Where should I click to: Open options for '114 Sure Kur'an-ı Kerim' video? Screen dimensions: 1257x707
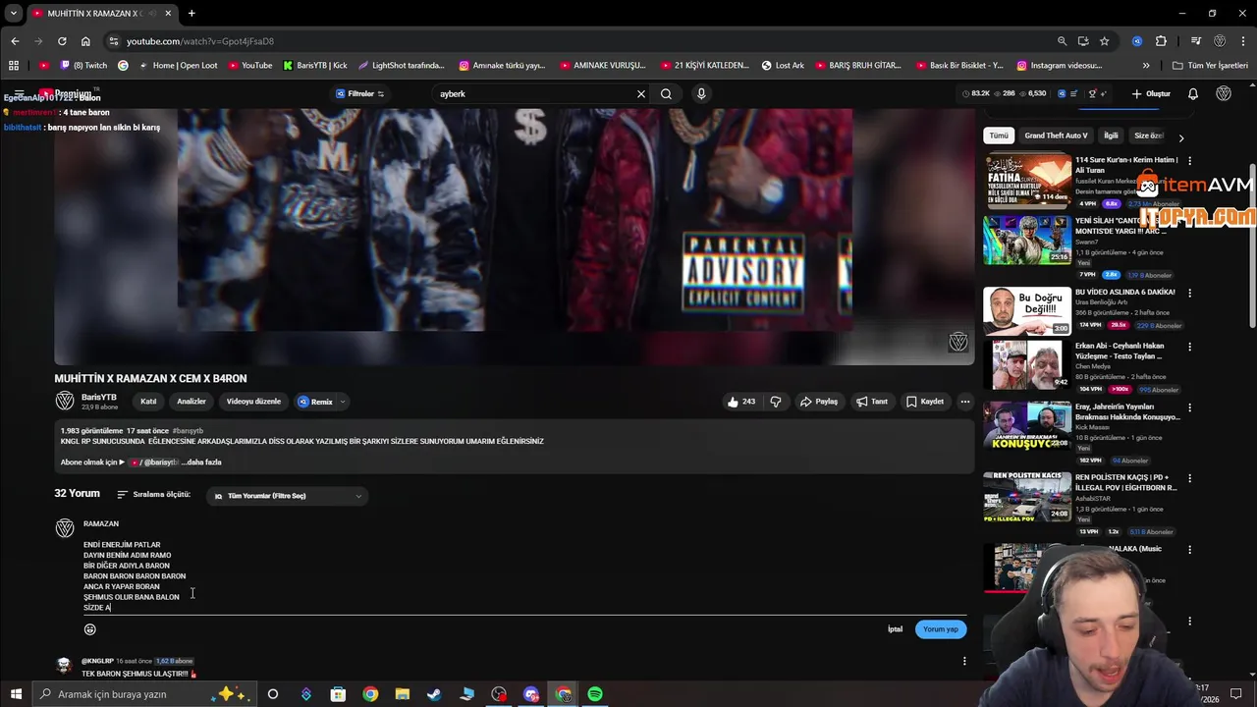1190,160
